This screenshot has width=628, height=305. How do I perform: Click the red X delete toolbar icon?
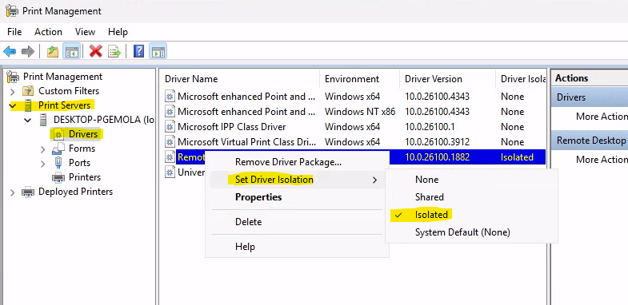click(x=96, y=51)
